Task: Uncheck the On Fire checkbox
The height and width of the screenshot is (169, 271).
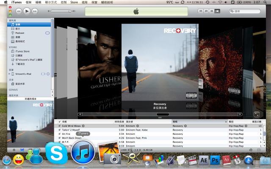Action: click(x=59, y=134)
